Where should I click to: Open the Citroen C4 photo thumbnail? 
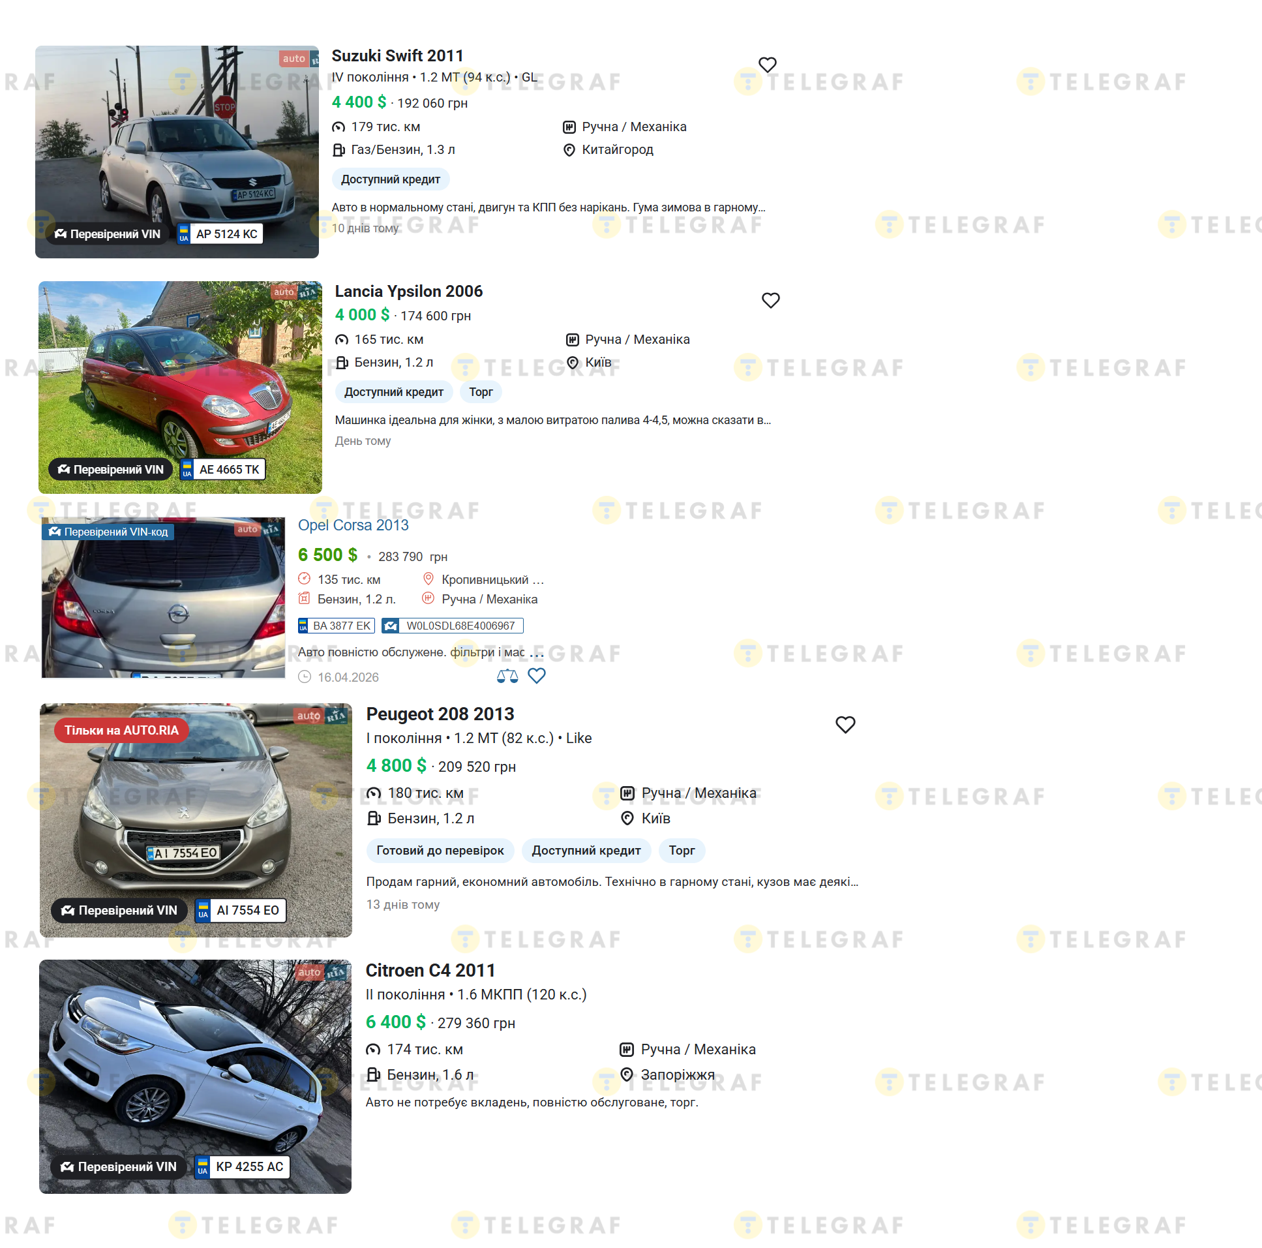(x=195, y=1076)
